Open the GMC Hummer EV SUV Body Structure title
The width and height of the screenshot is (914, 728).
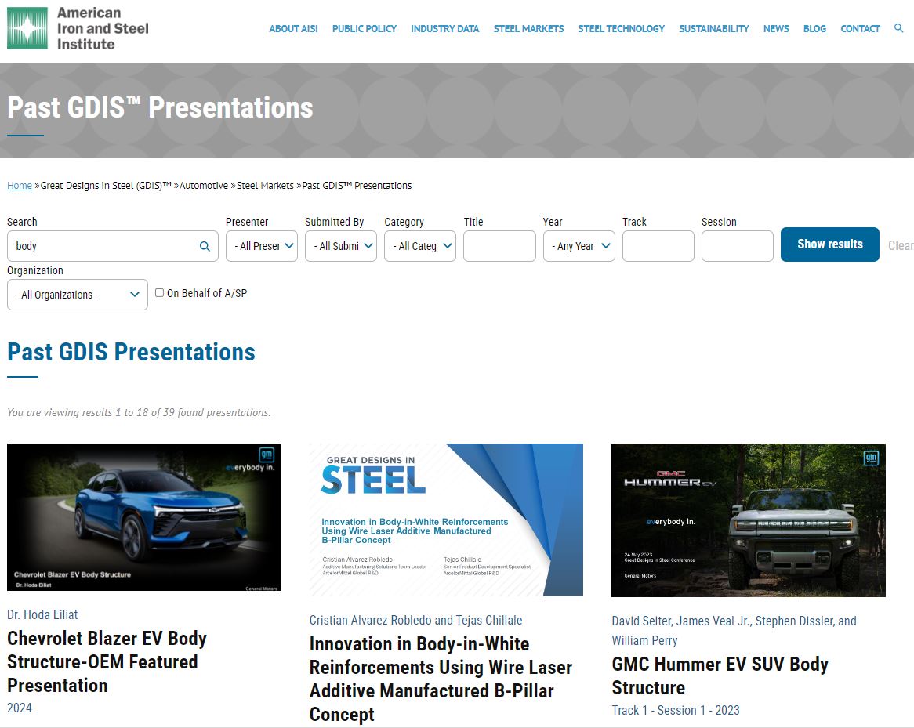(x=720, y=675)
